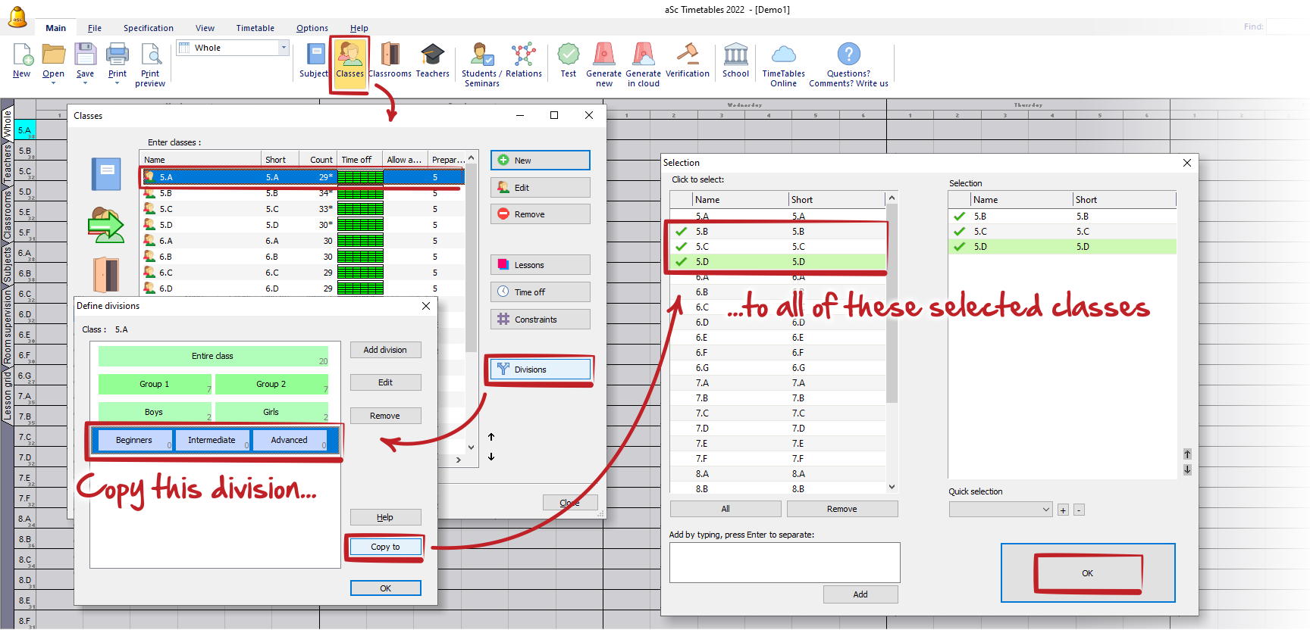Select class 6.B in Click to select list
The height and width of the screenshot is (630, 1310).
[778, 292]
